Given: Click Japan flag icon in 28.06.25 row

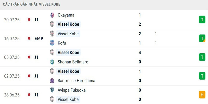Looking at the screenshot, I should coord(29,95).
